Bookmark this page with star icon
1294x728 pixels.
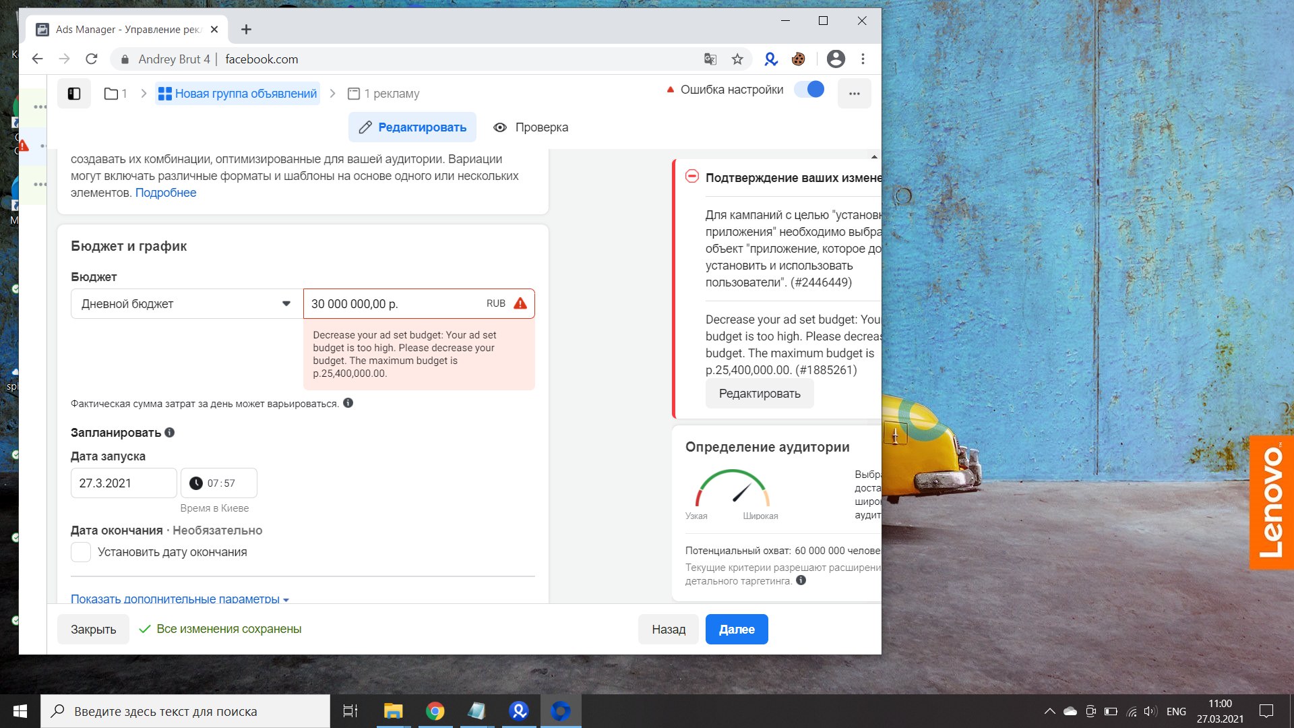tap(737, 59)
